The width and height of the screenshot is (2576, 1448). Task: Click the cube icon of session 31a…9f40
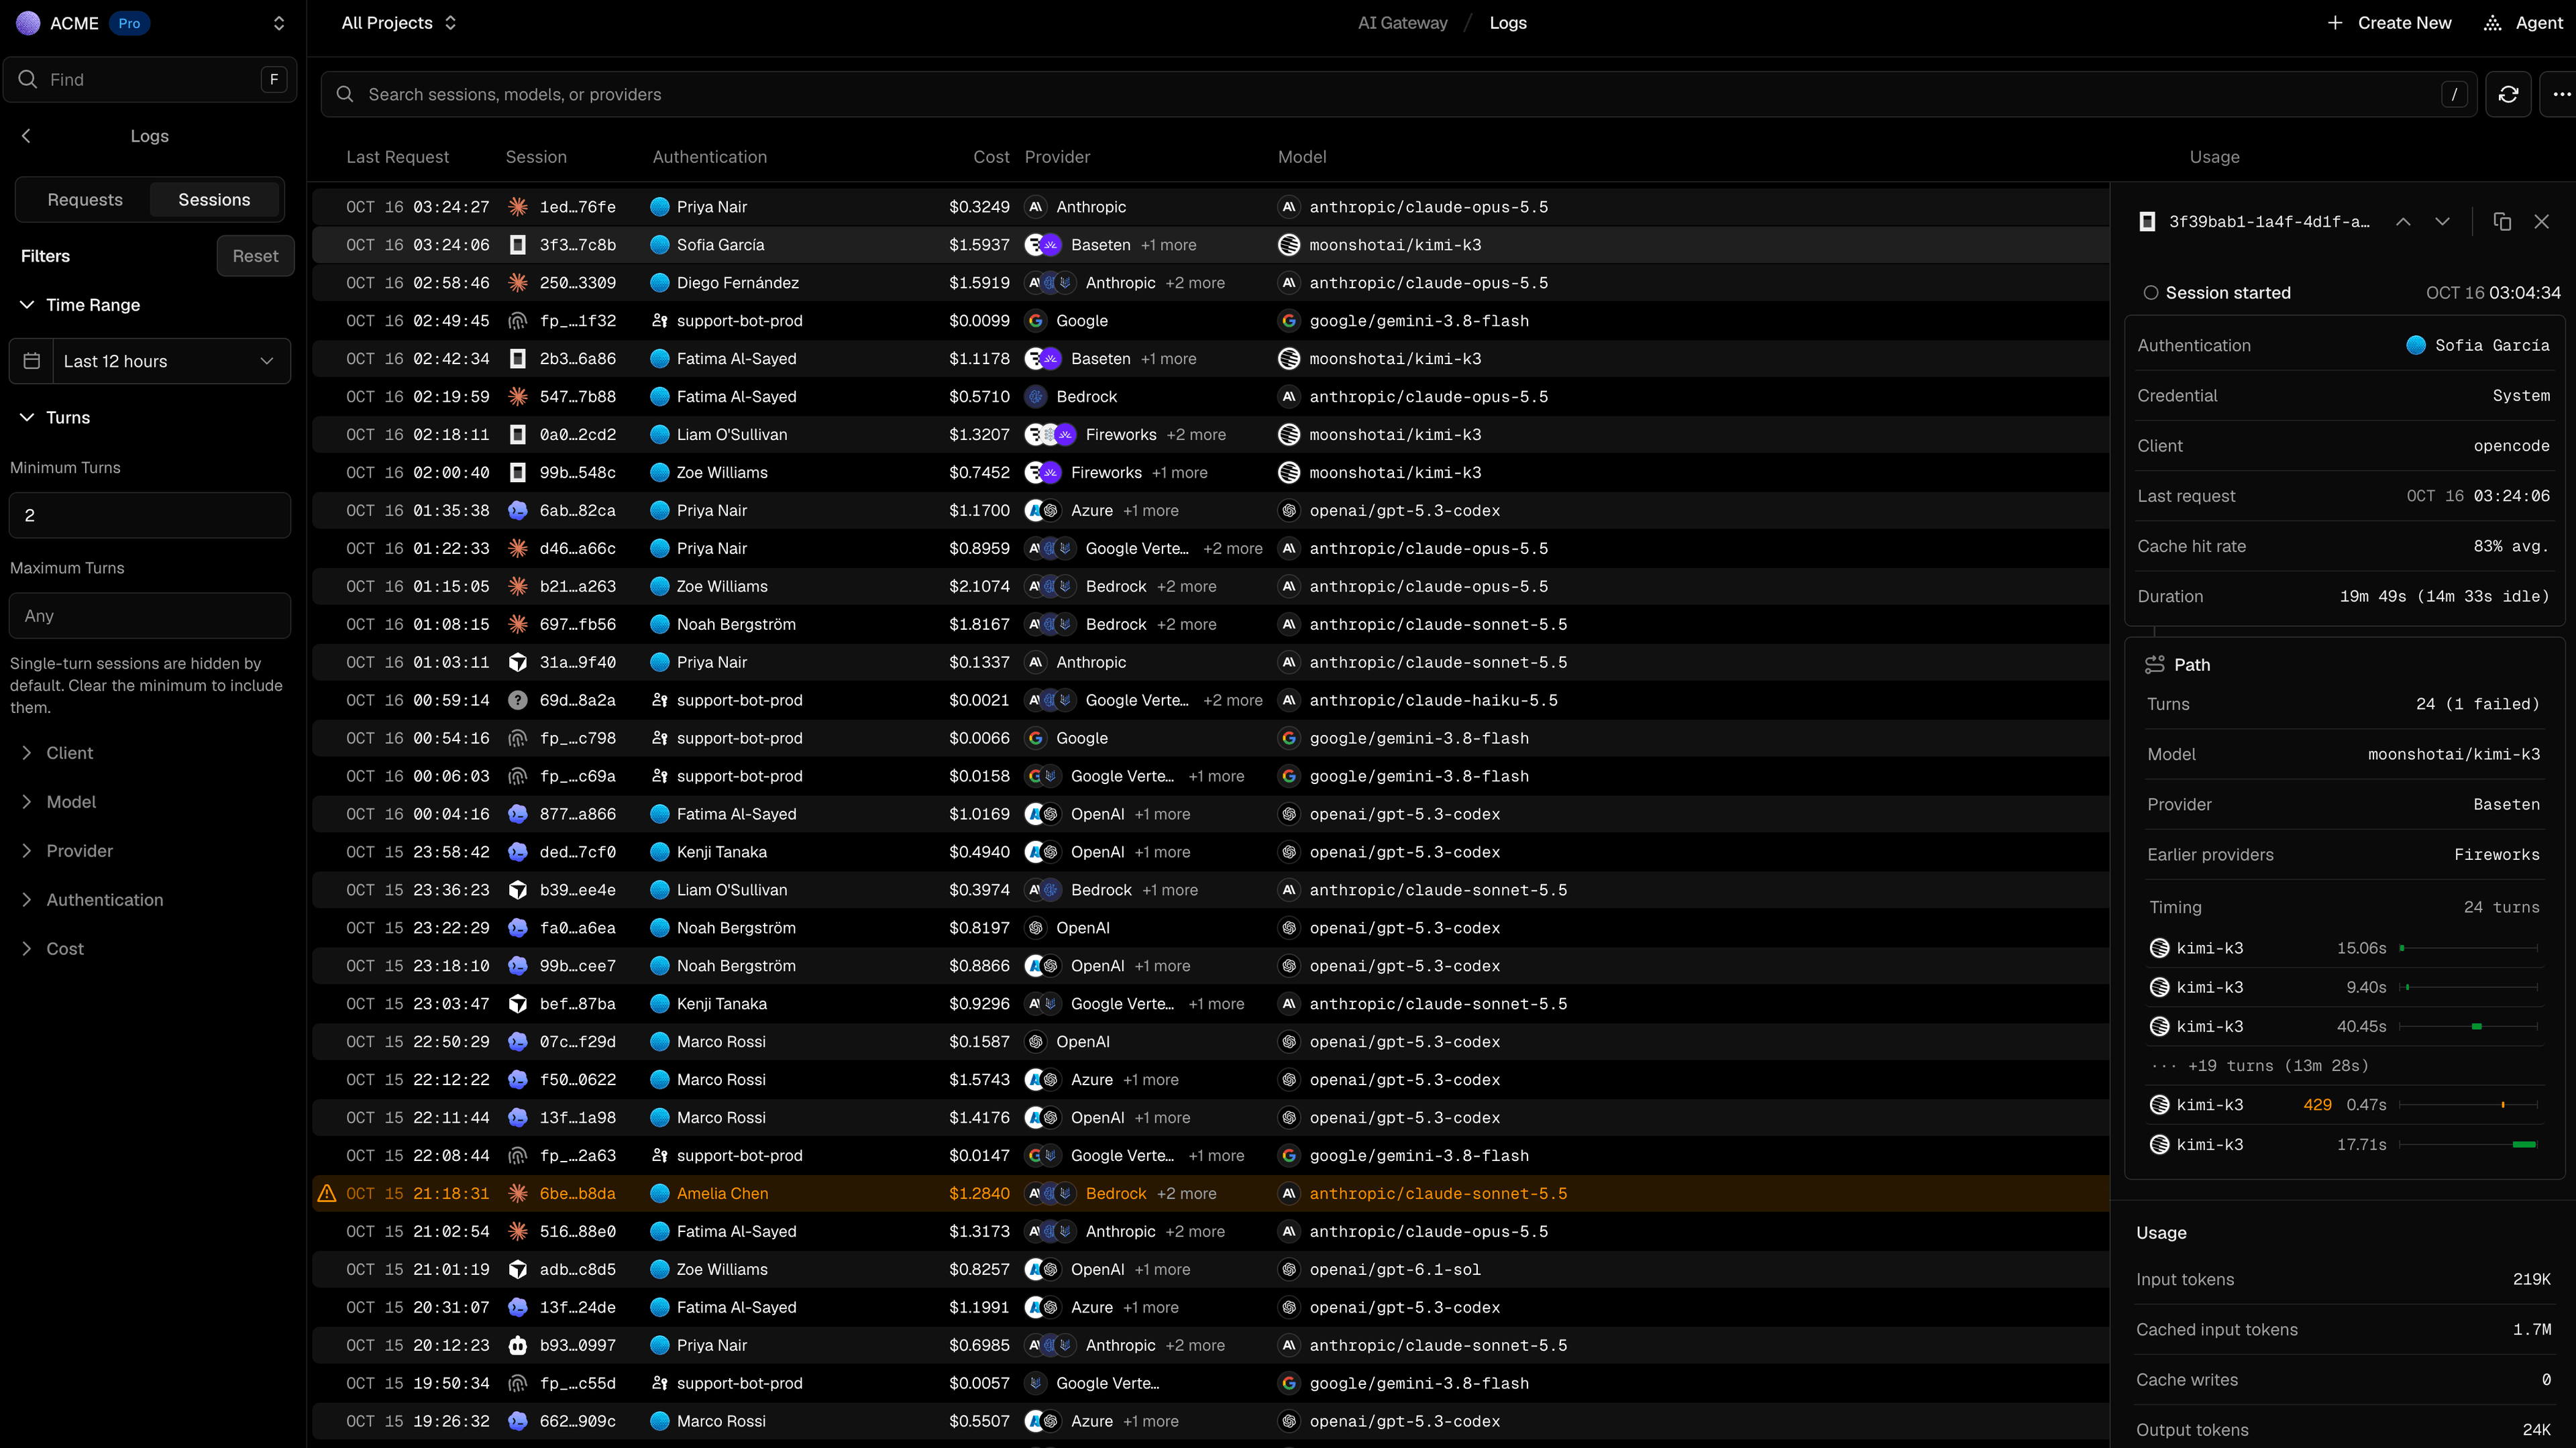click(517, 662)
